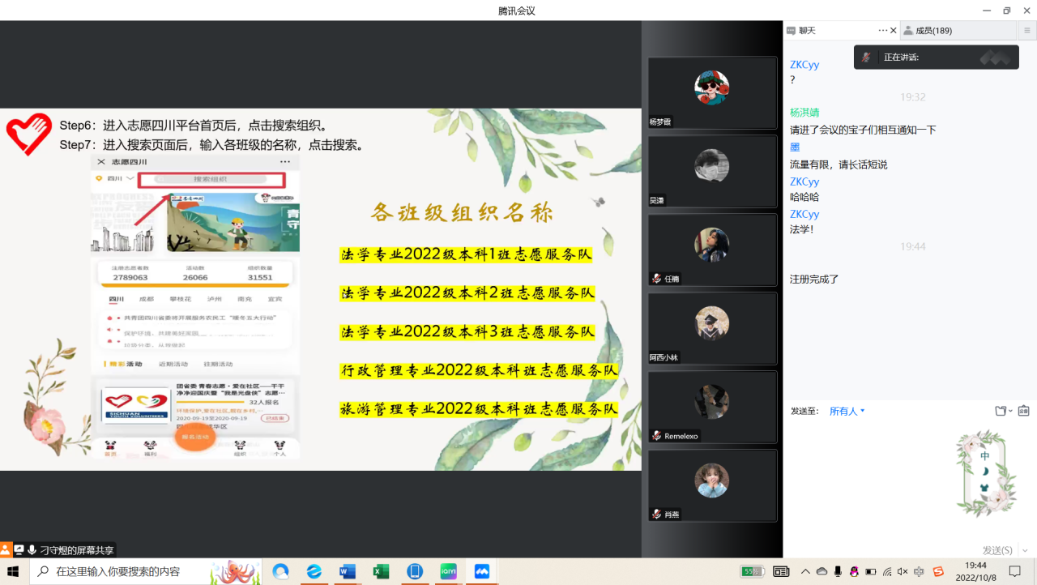
Task: Launch iQIYI from the taskbar
Action: [448, 571]
